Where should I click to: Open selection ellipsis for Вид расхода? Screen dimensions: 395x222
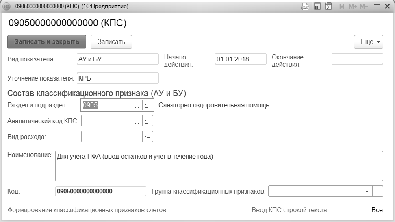coord(137,137)
